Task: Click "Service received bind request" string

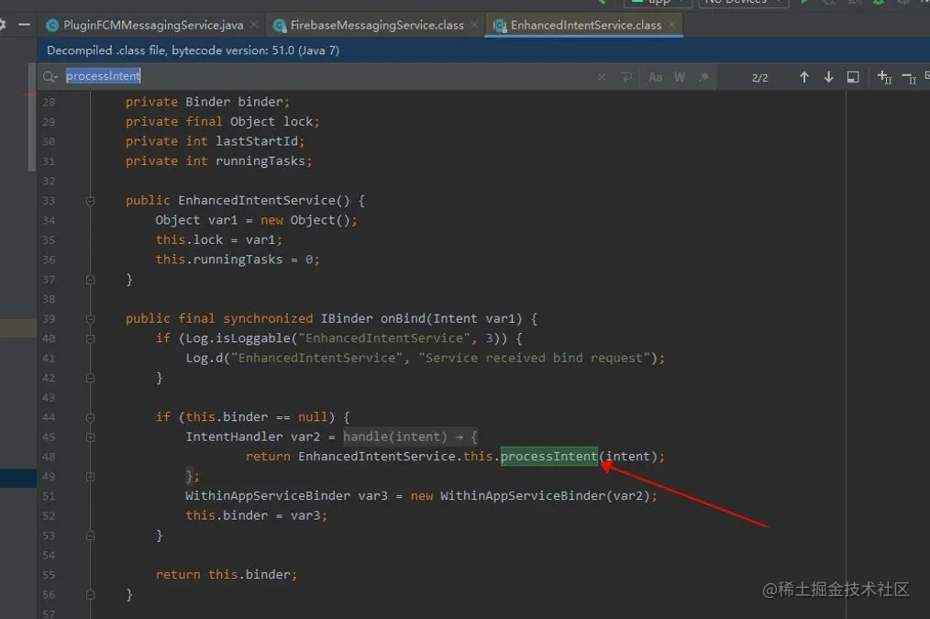Action: coord(535,359)
